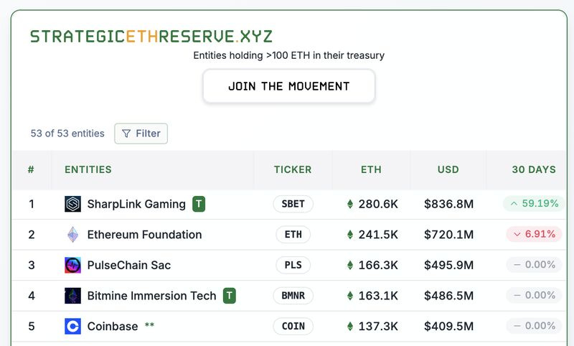Select the BMNR ticker pill
The width and height of the screenshot is (574, 346).
[x=293, y=296]
